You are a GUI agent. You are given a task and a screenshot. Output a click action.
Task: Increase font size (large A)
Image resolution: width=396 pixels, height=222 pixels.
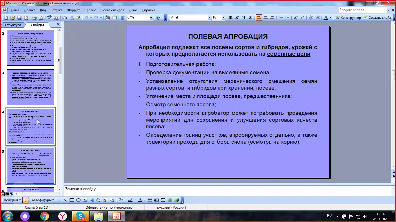tap(295, 18)
